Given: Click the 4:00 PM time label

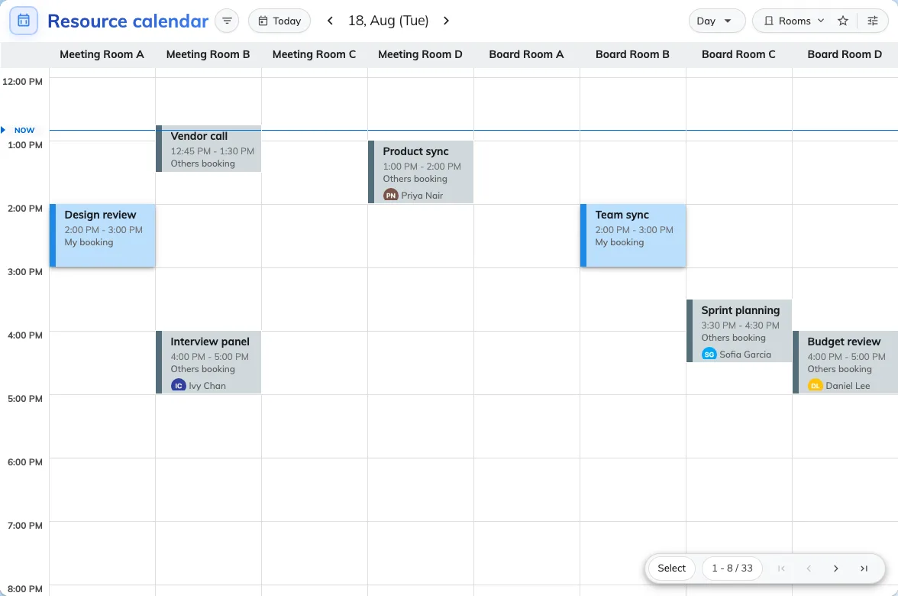Looking at the screenshot, I should coord(24,335).
